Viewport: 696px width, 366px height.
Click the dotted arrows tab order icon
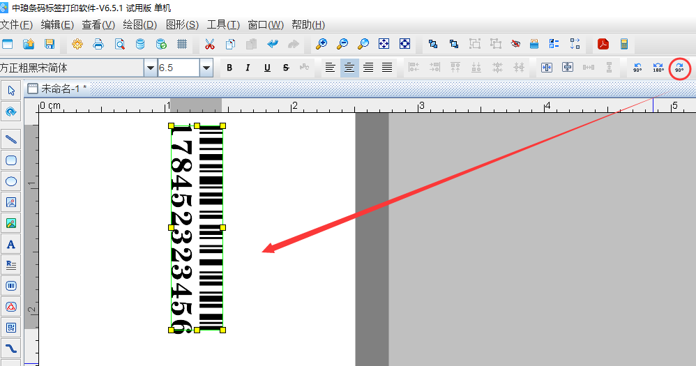point(575,43)
